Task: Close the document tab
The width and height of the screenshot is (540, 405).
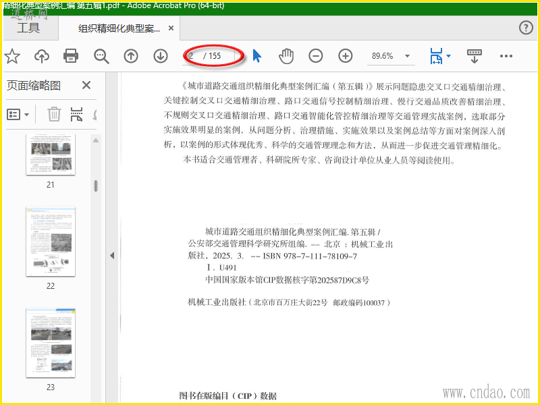Action: point(171,28)
